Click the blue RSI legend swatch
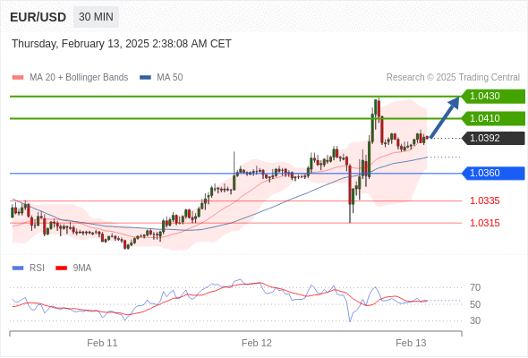The height and width of the screenshot is (358, 528). (18, 268)
